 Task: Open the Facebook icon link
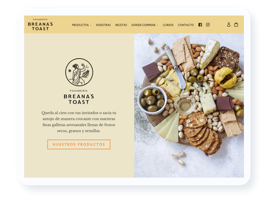[x=200, y=25]
